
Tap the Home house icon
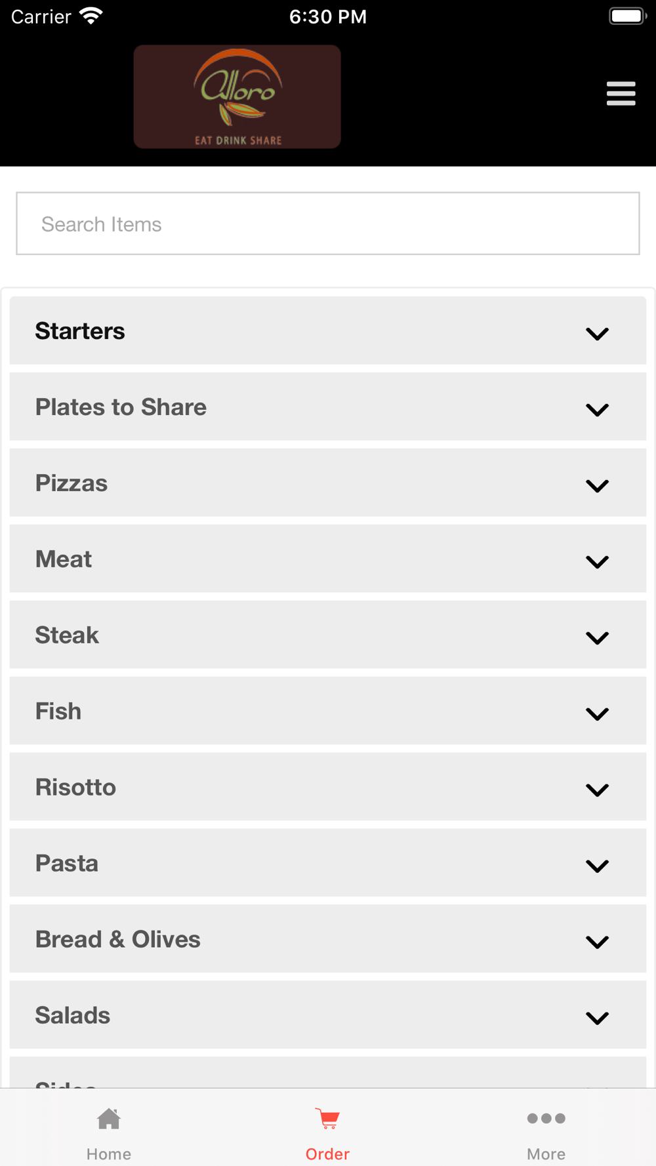coord(109,1119)
